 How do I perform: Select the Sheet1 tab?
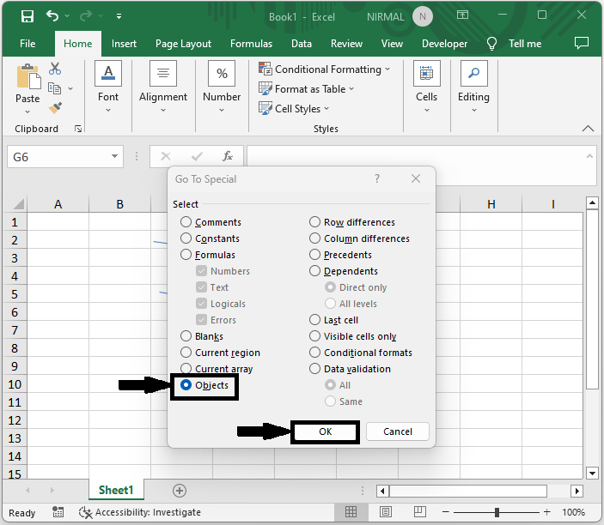point(116,490)
